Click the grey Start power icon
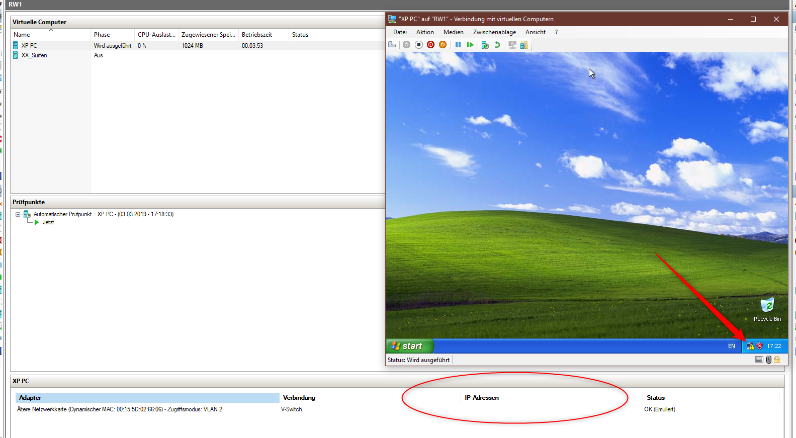The width and height of the screenshot is (796, 438). tap(406, 45)
